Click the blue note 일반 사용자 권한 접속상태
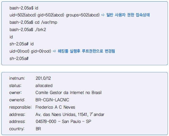 pos(128,15)
